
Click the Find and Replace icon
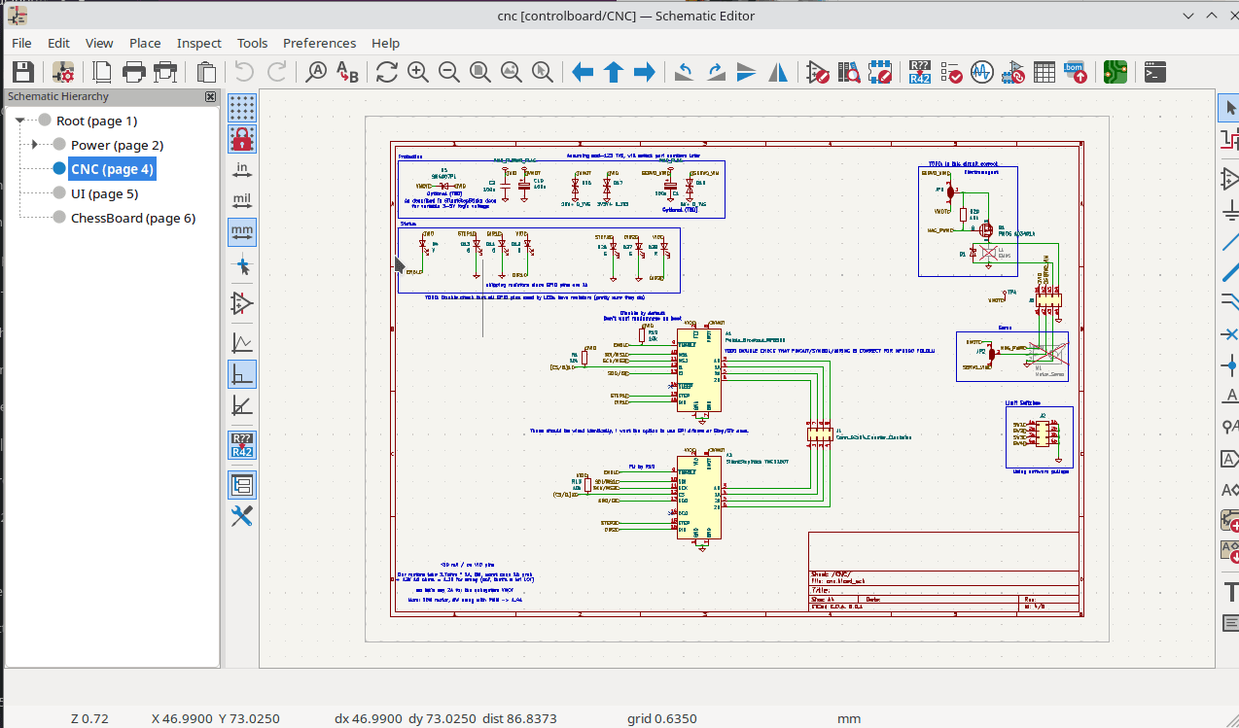coord(347,72)
